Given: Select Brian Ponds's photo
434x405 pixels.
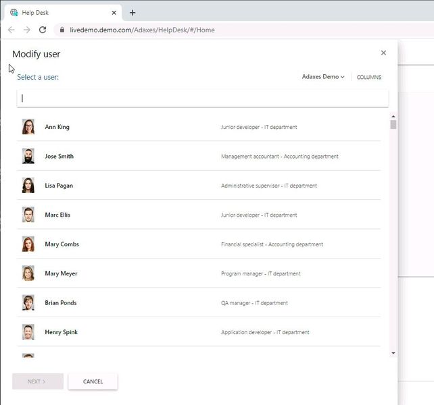Looking at the screenshot, I should (x=28, y=302).
